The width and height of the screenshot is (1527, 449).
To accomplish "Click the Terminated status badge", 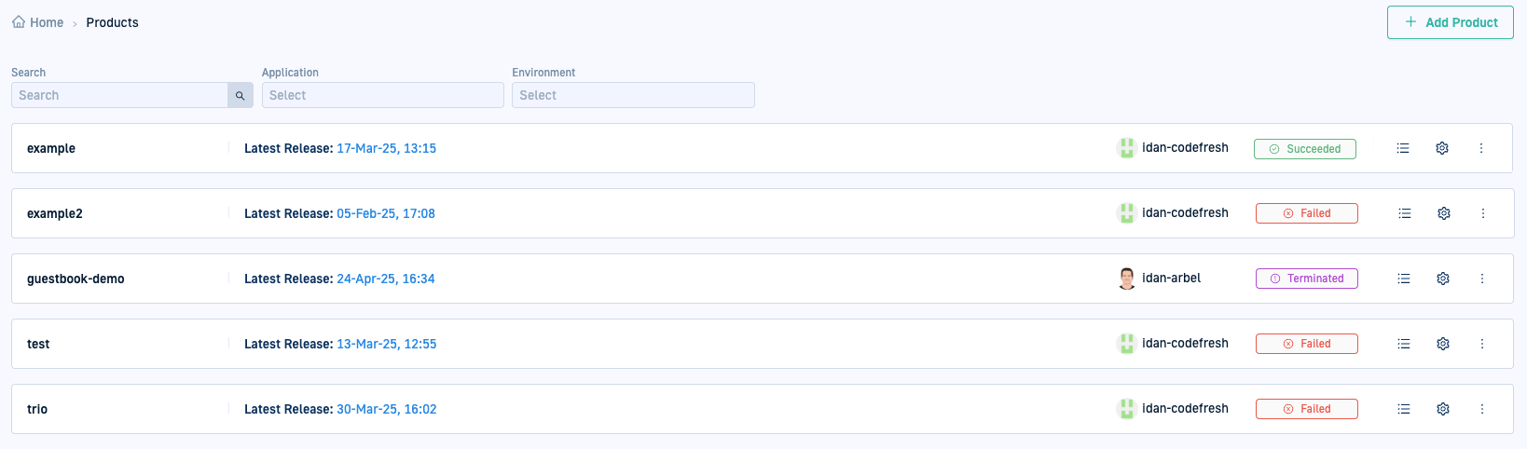I will point(1306,279).
